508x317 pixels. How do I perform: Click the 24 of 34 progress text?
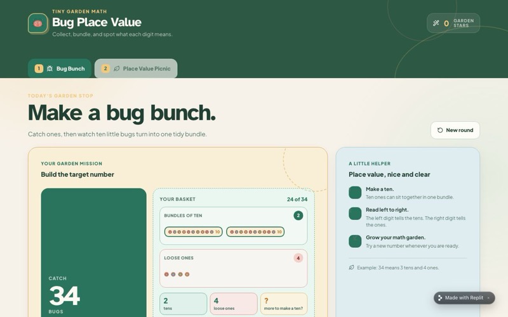297,199
